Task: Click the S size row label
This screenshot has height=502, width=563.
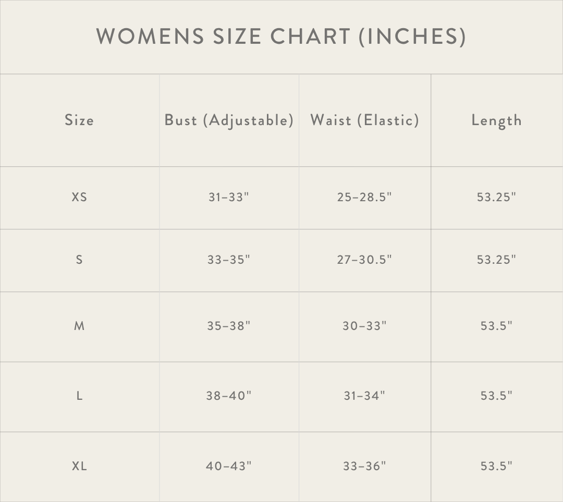Action: click(79, 260)
